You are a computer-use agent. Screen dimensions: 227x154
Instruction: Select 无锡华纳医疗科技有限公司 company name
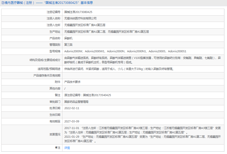80,18
